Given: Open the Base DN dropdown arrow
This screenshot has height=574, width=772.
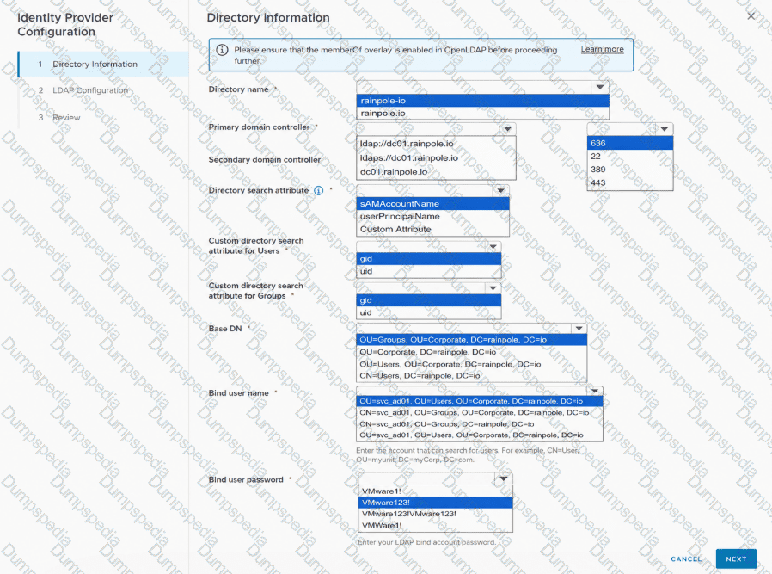Looking at the screenshot, I should click(579, 328).
